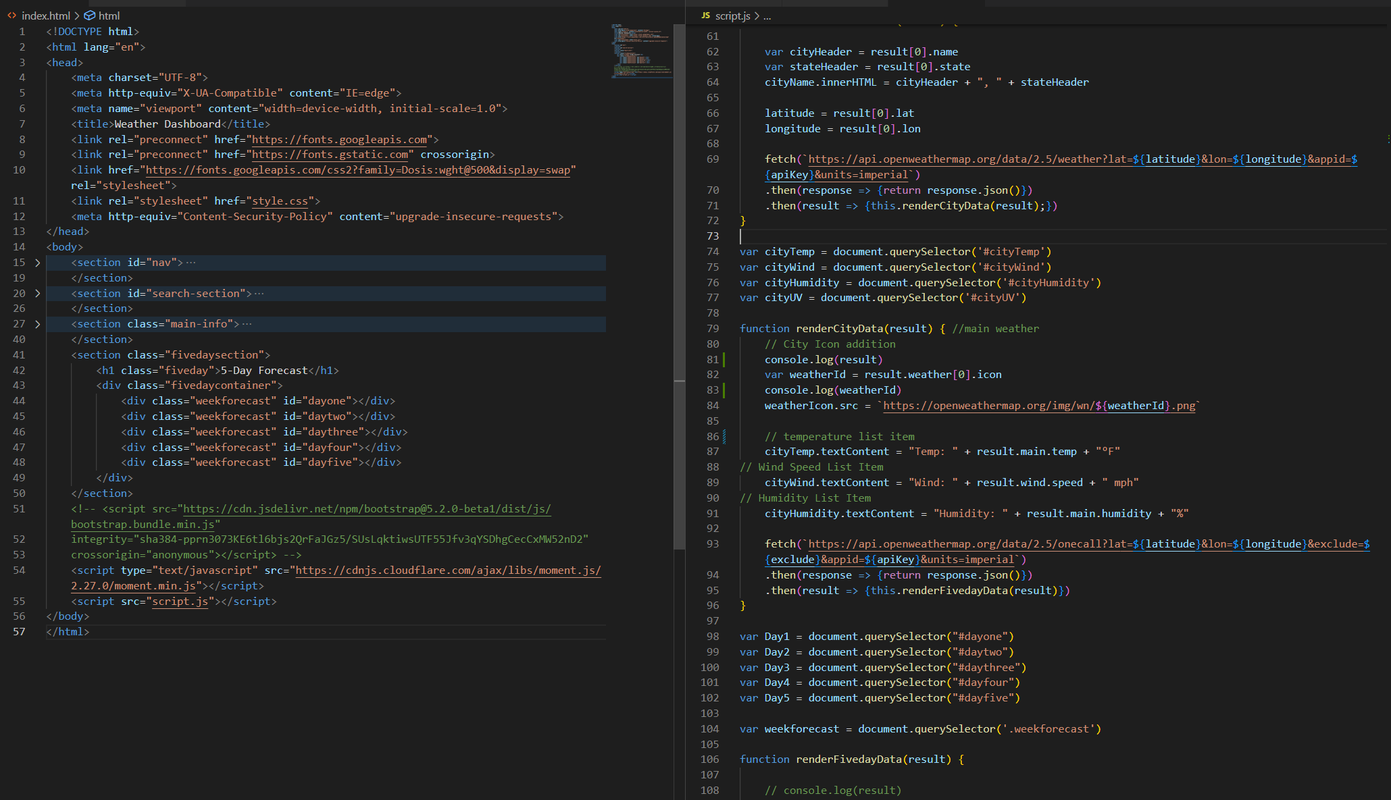Expand the folded search-section on line 20
Screen dimensions: 1391x800
tap(37, 294)
